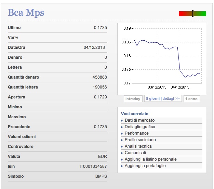Click the Data/Ora value 04/12/2013
Image resolution: width=214 pixels, height=189 pixels.
tap(94, 47)
